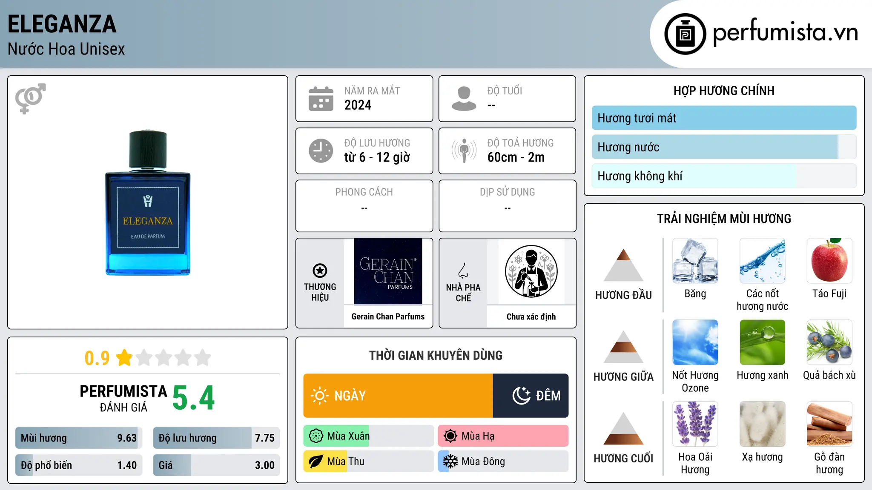872x490 pixels.
Task: Click the nose icon above Nhà pha chế
Action: pos(463,271)
